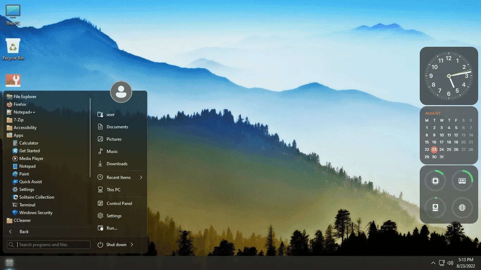
Task: Open This PC desktop icon
Action: 13,15
